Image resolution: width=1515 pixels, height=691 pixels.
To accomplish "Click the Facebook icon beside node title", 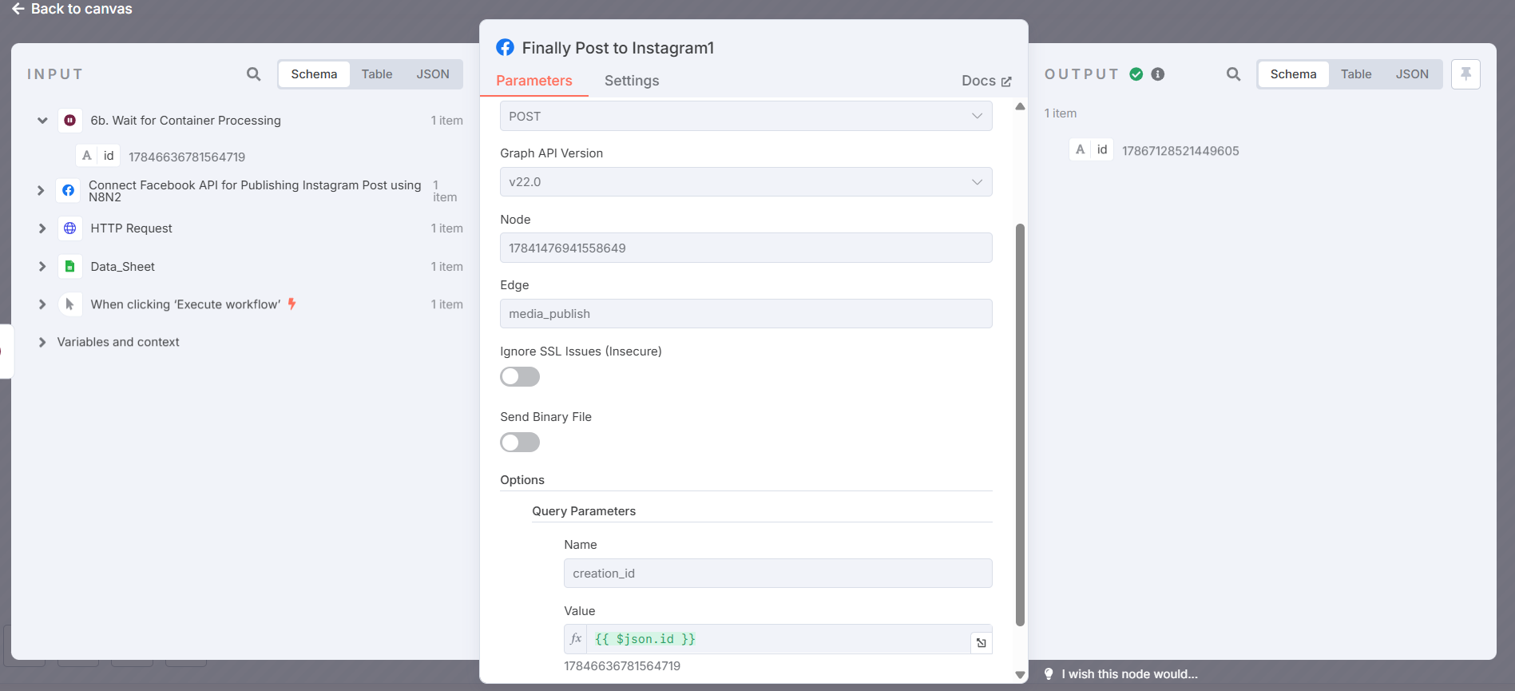I will click(506, 48).
